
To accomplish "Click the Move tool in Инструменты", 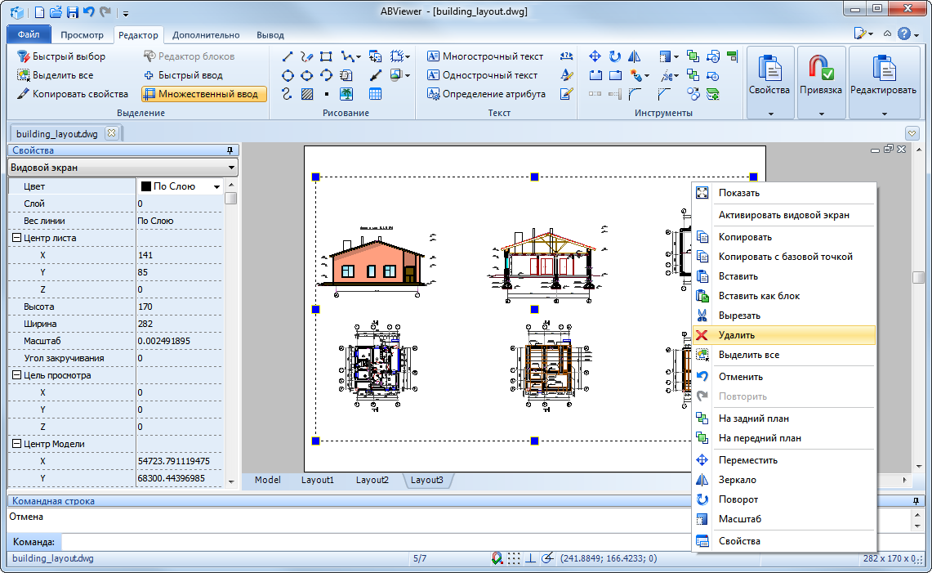I will pos(595,57).
